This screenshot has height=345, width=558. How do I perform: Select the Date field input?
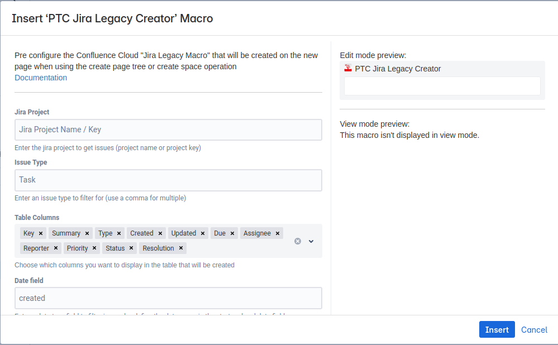[168, 298]
